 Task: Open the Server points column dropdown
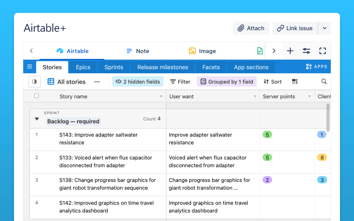[309, 97]
